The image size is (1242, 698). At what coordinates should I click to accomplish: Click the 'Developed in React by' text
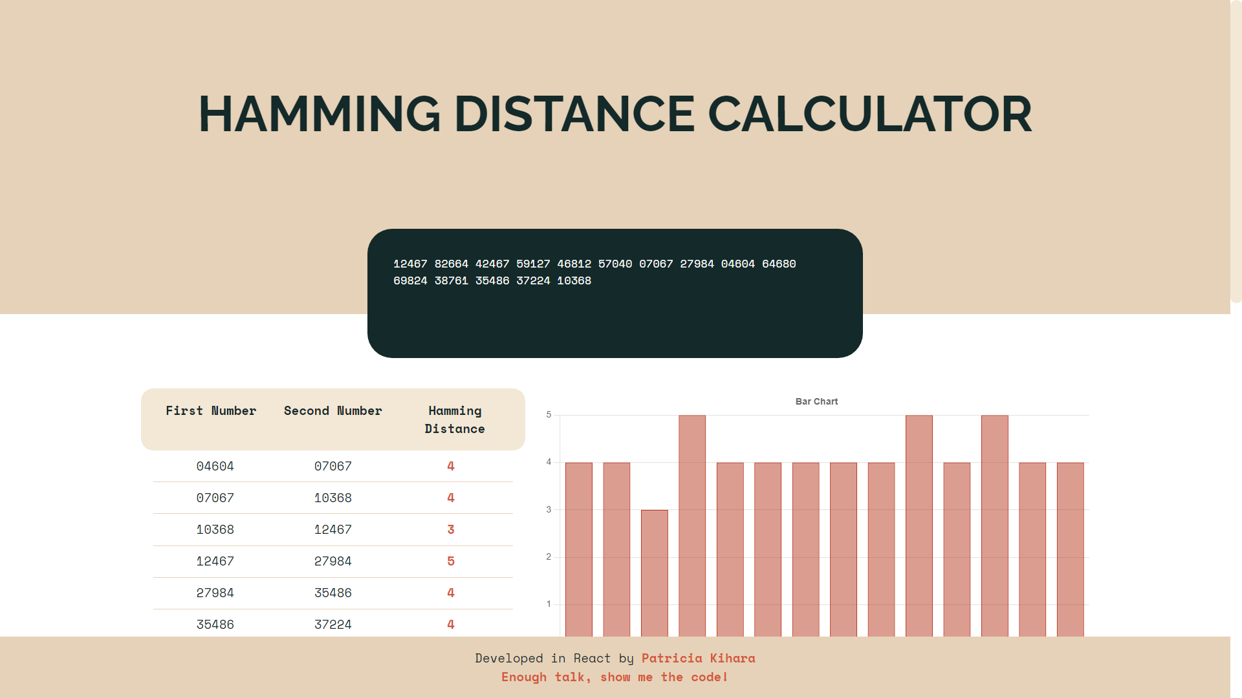(554, 658)
